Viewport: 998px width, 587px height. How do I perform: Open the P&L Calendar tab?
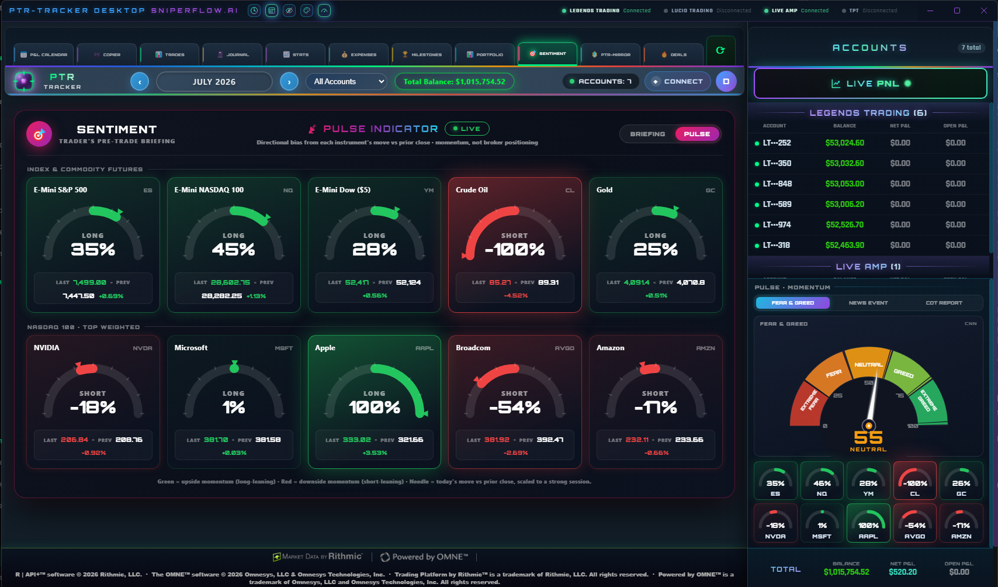pos(44,54)
